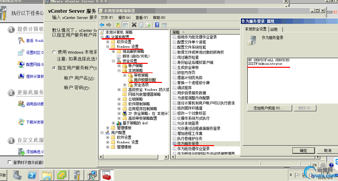Click the 配置网络 monitor icon
338x181 pixels.
click(21, 64)
